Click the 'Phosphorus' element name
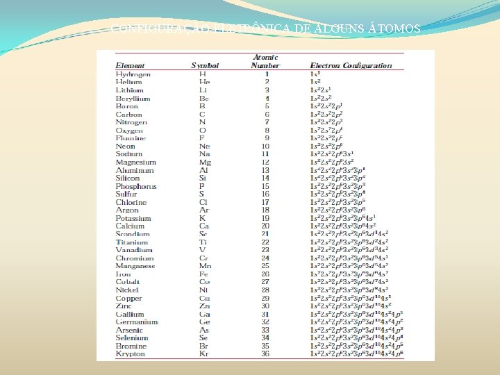The width and height of the screenshot is (500, 375). [136, 186]
